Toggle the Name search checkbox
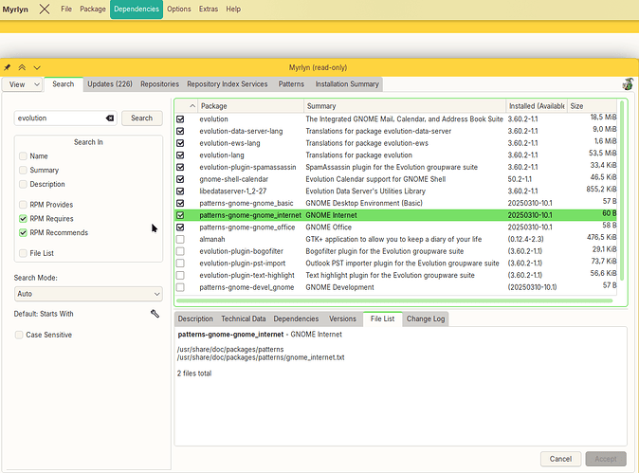This screenshot has height=473, width=639. [24, 156]
